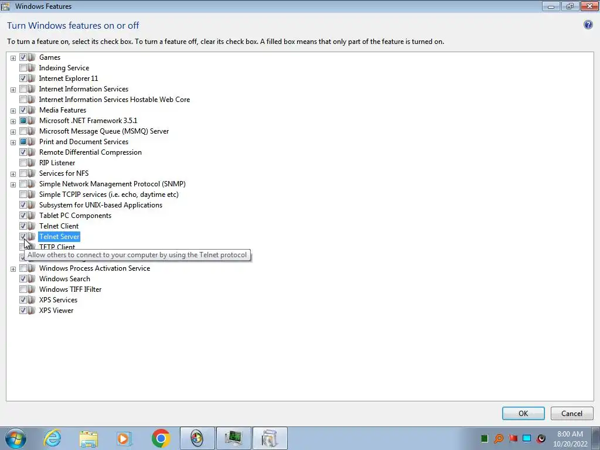The image size is (600, 450).
Task: Click the cyan monitor tray icon
Action: point(527,438)
